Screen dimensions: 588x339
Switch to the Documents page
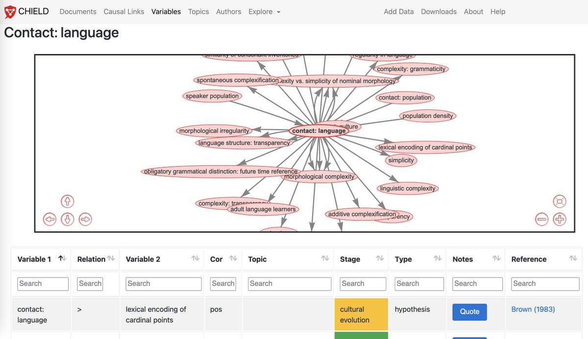click(77, 11)
